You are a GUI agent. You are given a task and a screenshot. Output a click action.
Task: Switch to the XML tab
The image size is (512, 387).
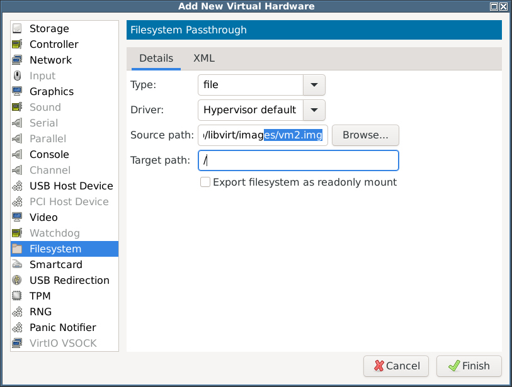(x=204, y=59)
